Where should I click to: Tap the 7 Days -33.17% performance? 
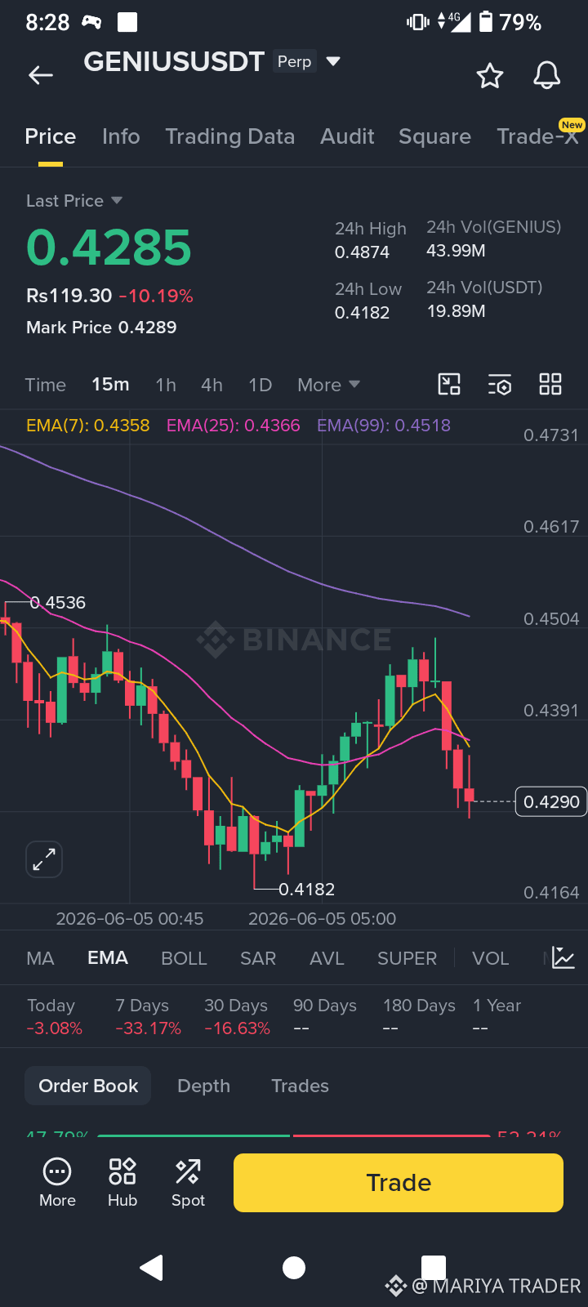pos(148,1017)
